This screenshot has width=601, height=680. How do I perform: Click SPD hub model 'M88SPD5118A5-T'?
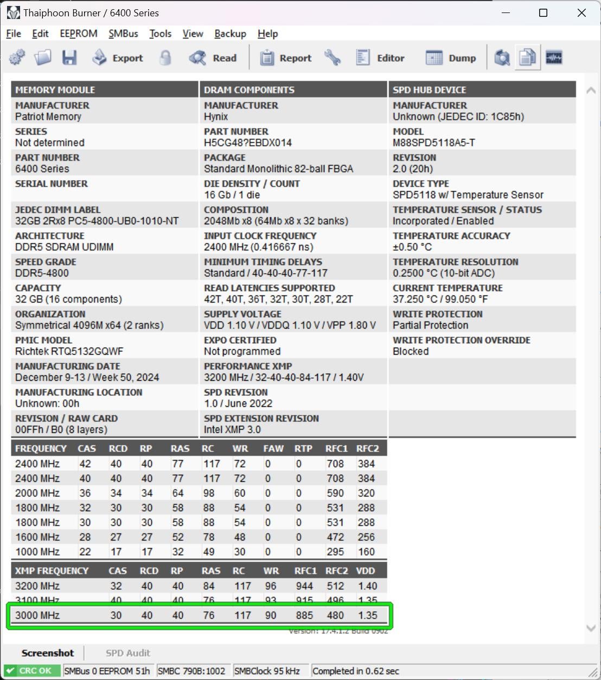[x=434, y=143]
